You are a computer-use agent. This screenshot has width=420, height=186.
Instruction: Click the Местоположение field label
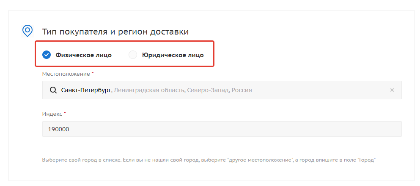click(66, 74)
